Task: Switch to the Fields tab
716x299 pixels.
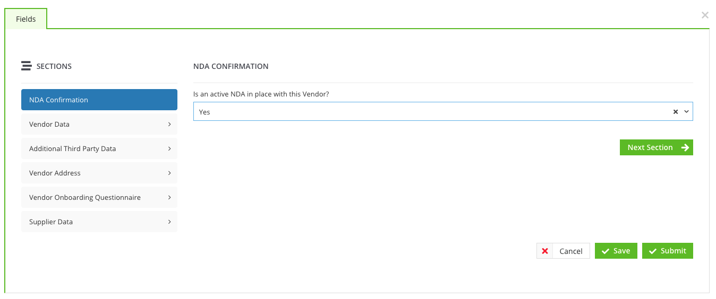Action: [x=26, y=19]
